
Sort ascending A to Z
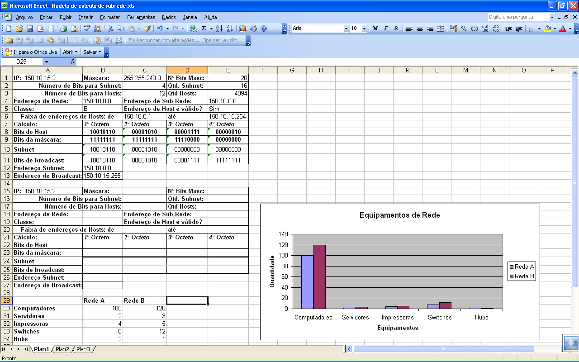coord(219,29)
